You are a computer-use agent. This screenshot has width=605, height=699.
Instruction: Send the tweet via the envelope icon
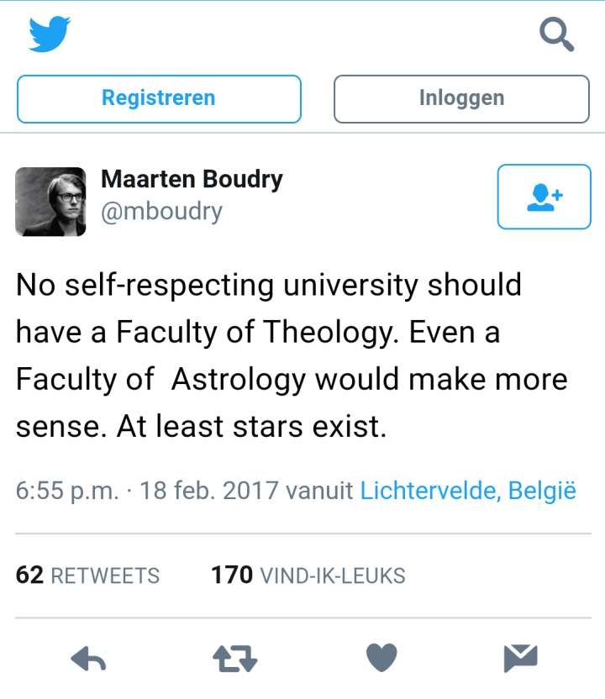[520, 659]
